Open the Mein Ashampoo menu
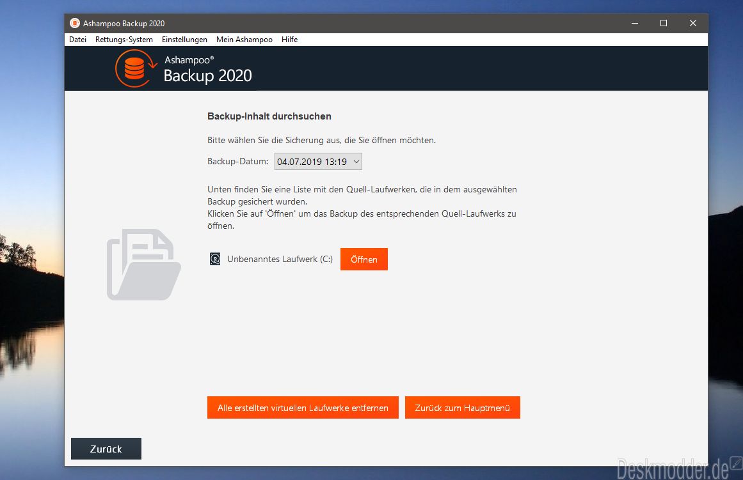The width and height of the screenshot is (743, 480). tap(244, 39)
